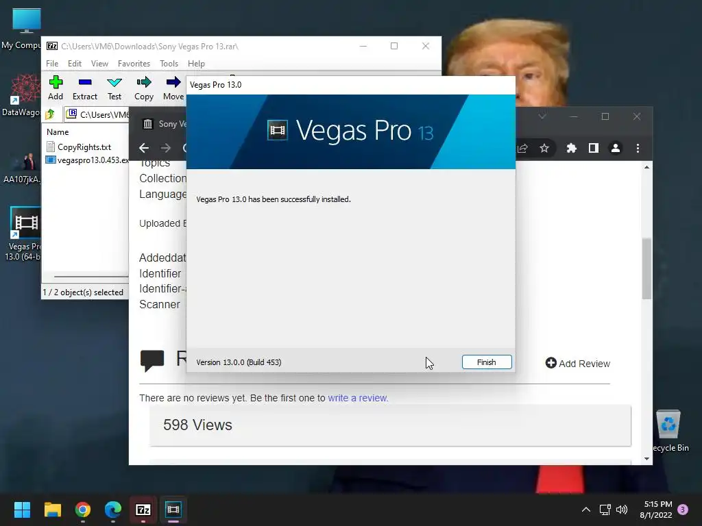
Task: Open the Tools menu in 7-Zip
Action: tap(169, 64)
